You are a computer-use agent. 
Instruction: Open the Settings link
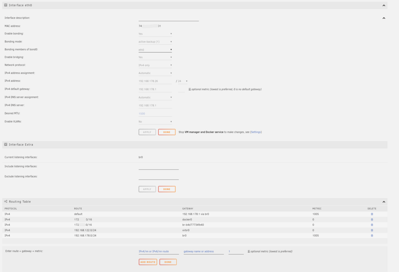(256, 132)
